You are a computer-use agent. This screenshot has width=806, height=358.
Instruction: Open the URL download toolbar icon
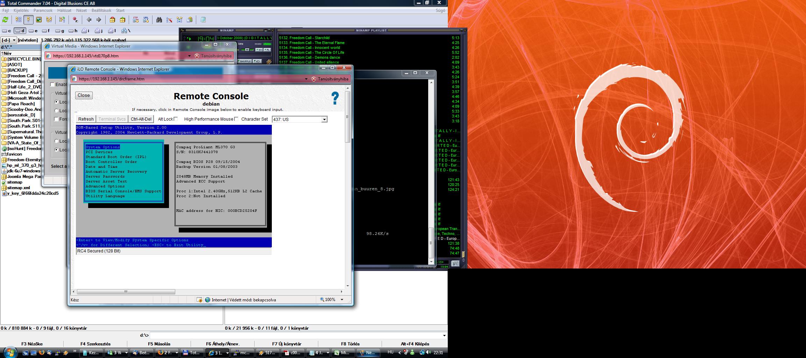[x=146, y=20]
